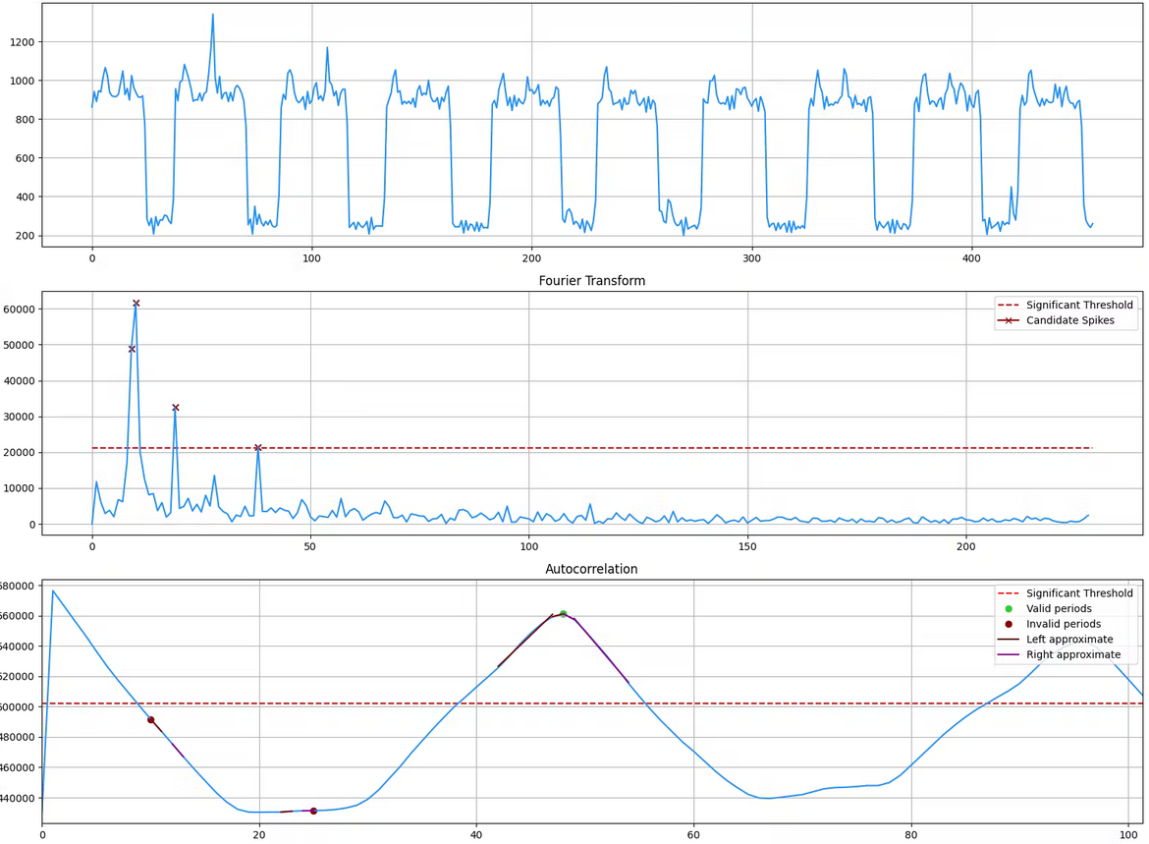
Task: Click the highest candidate spike marker in Fourier plot
Action: point(137,304)
